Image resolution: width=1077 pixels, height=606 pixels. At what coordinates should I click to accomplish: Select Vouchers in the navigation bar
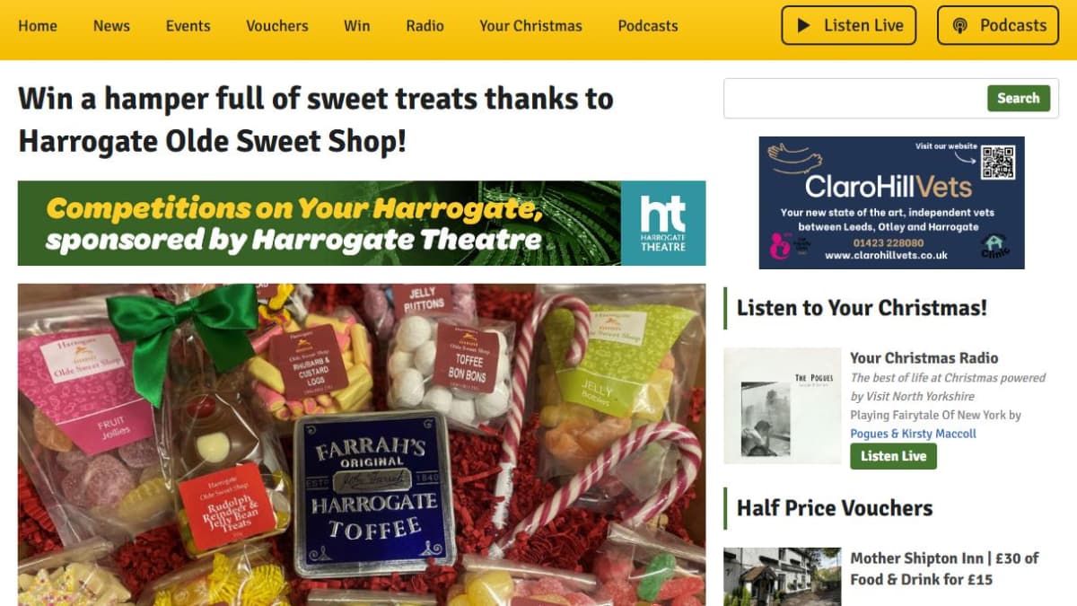277,25
